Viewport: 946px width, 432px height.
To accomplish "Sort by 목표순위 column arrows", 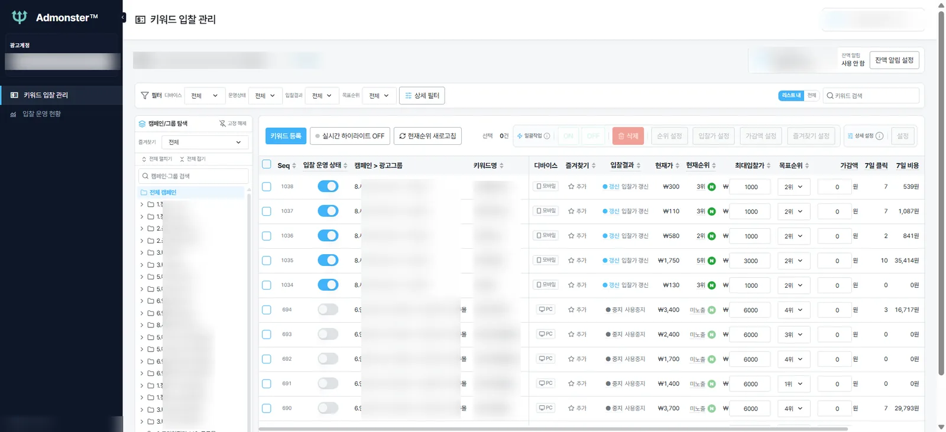I will click(x=807, y=165).
